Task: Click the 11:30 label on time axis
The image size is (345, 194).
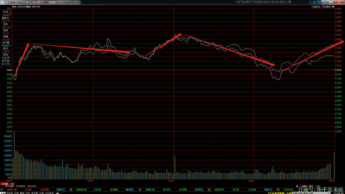Action: (x=171, y=180)
